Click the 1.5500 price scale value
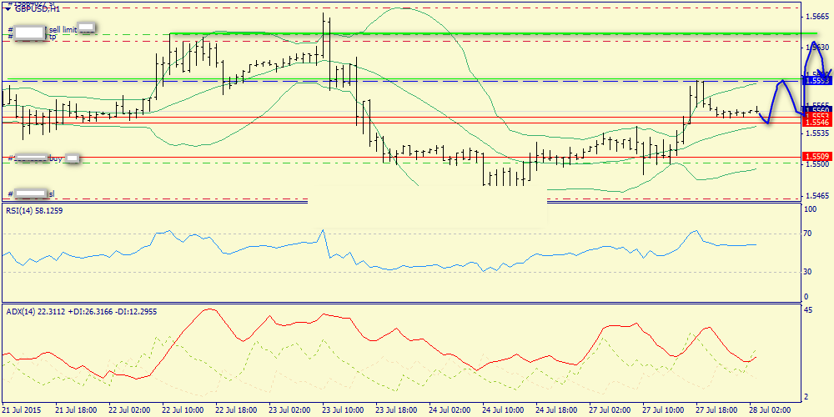834x417 pixels. [818, 165]
